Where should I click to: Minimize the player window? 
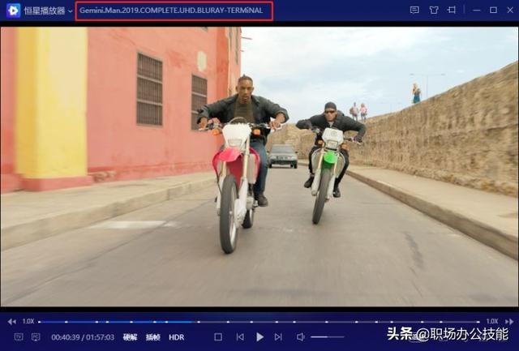(x=477, y=11)
